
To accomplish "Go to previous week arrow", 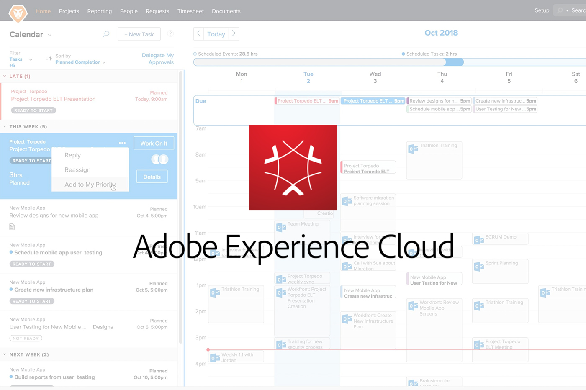I will tap(199, 33).
